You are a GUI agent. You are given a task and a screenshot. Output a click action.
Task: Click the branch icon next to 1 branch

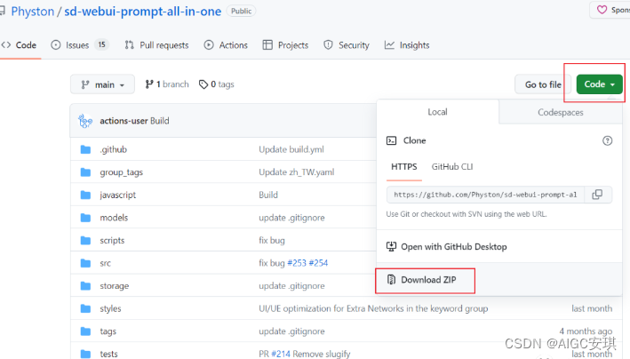click(149, 84)
